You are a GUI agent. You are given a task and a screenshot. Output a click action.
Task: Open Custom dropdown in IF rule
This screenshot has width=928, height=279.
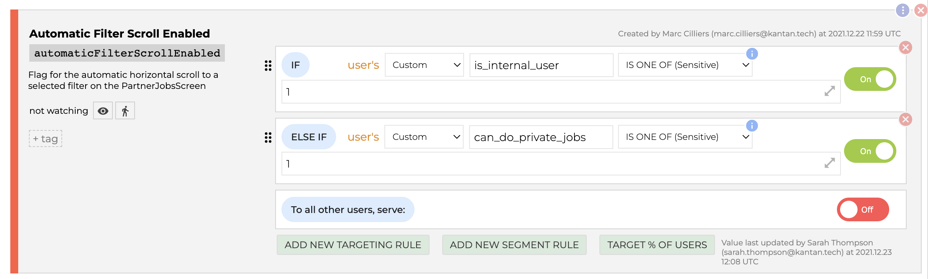click(x=424, y=65)
